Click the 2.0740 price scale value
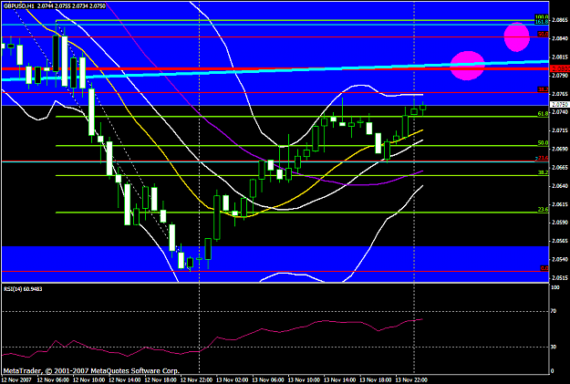The width and height of the screenshot is (570, 384). click(x=560, y=112)
